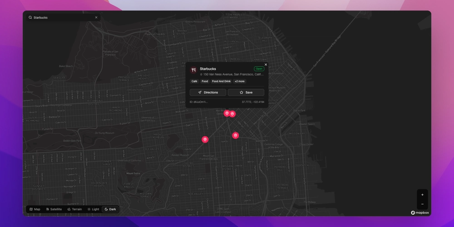Switch to Satellite view

coord(54,209)
